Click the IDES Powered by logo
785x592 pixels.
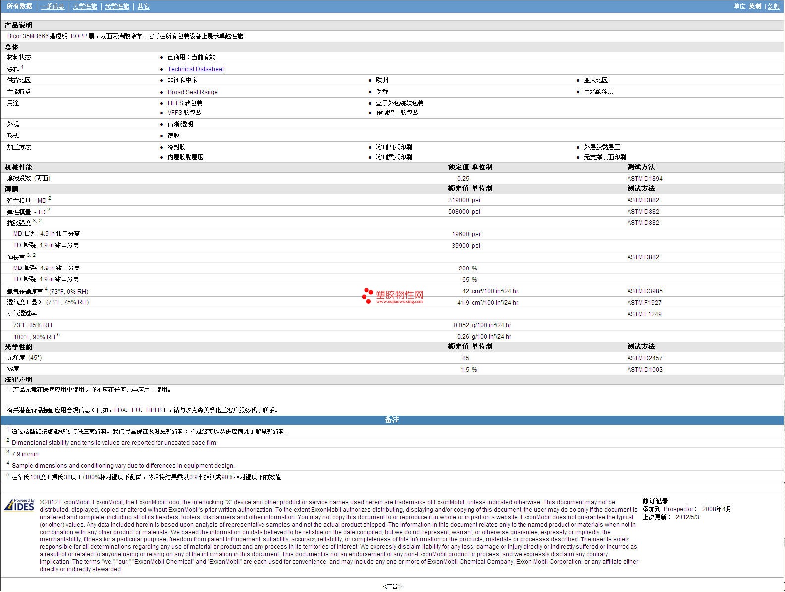click(19, 505)
